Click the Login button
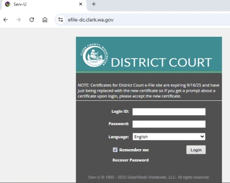 click(196, 150)
